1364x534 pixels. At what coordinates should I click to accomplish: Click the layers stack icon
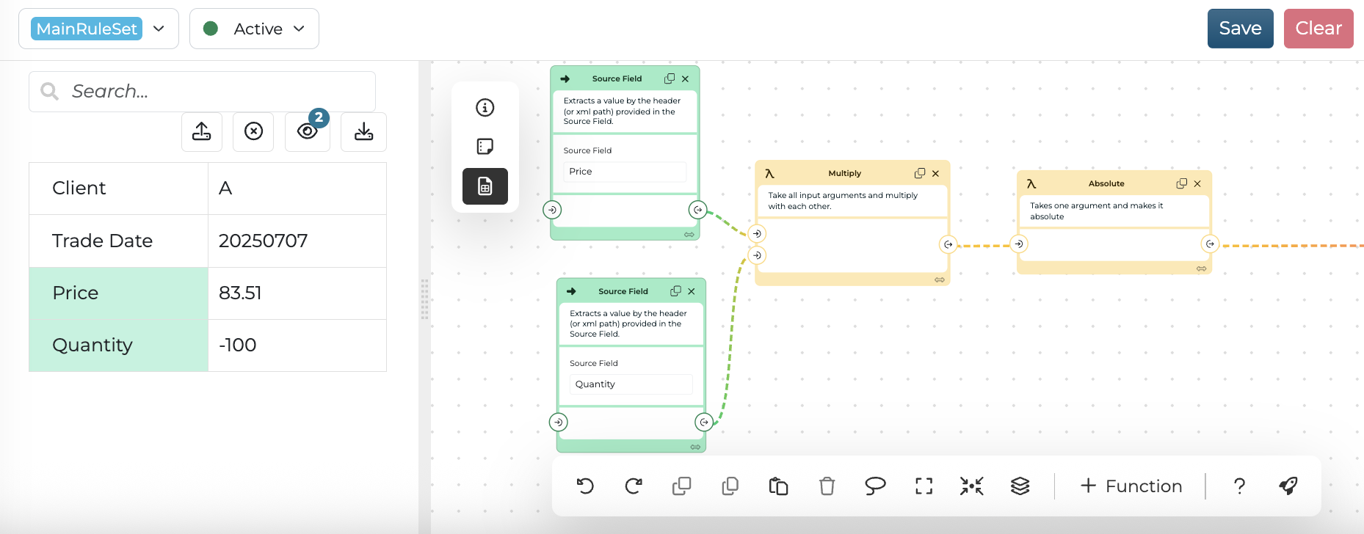(x=1020, y=486)
